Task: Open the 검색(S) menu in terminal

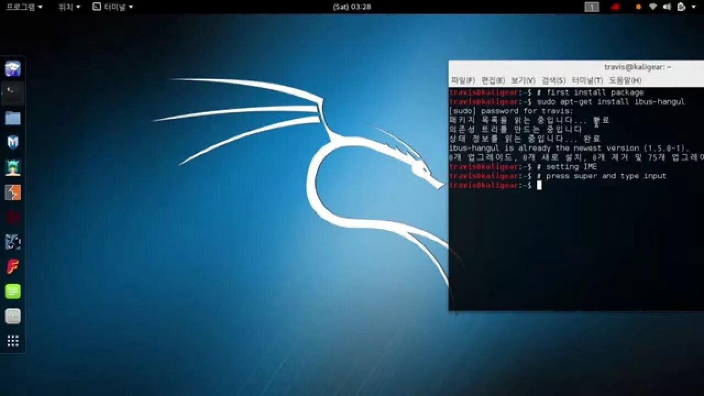Action: coord(553,80)
